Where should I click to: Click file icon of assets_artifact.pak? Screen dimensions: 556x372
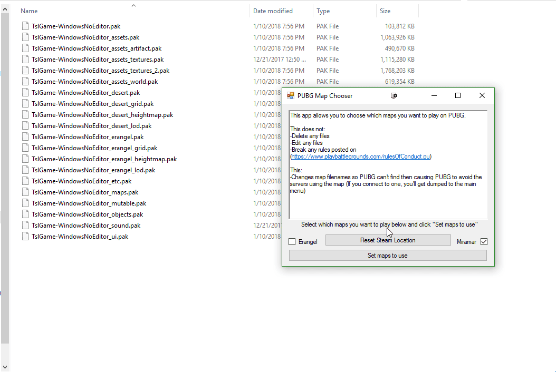[x=25, y=48]
